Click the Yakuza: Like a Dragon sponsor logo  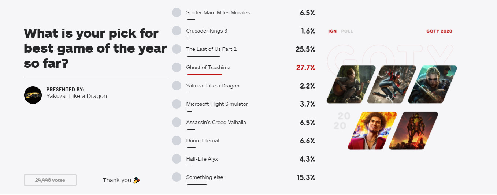click(33, 95)
